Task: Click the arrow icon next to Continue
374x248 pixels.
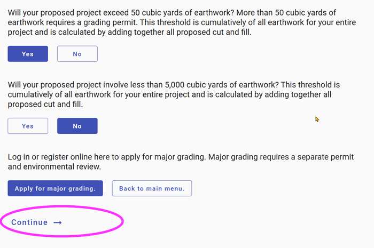Action: [x=58, y=222]
